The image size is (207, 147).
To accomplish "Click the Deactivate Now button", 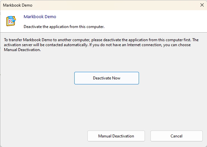I will 106,78.
